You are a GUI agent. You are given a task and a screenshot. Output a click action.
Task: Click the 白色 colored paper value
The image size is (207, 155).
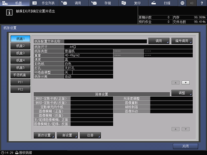click(x=88, y=64)
